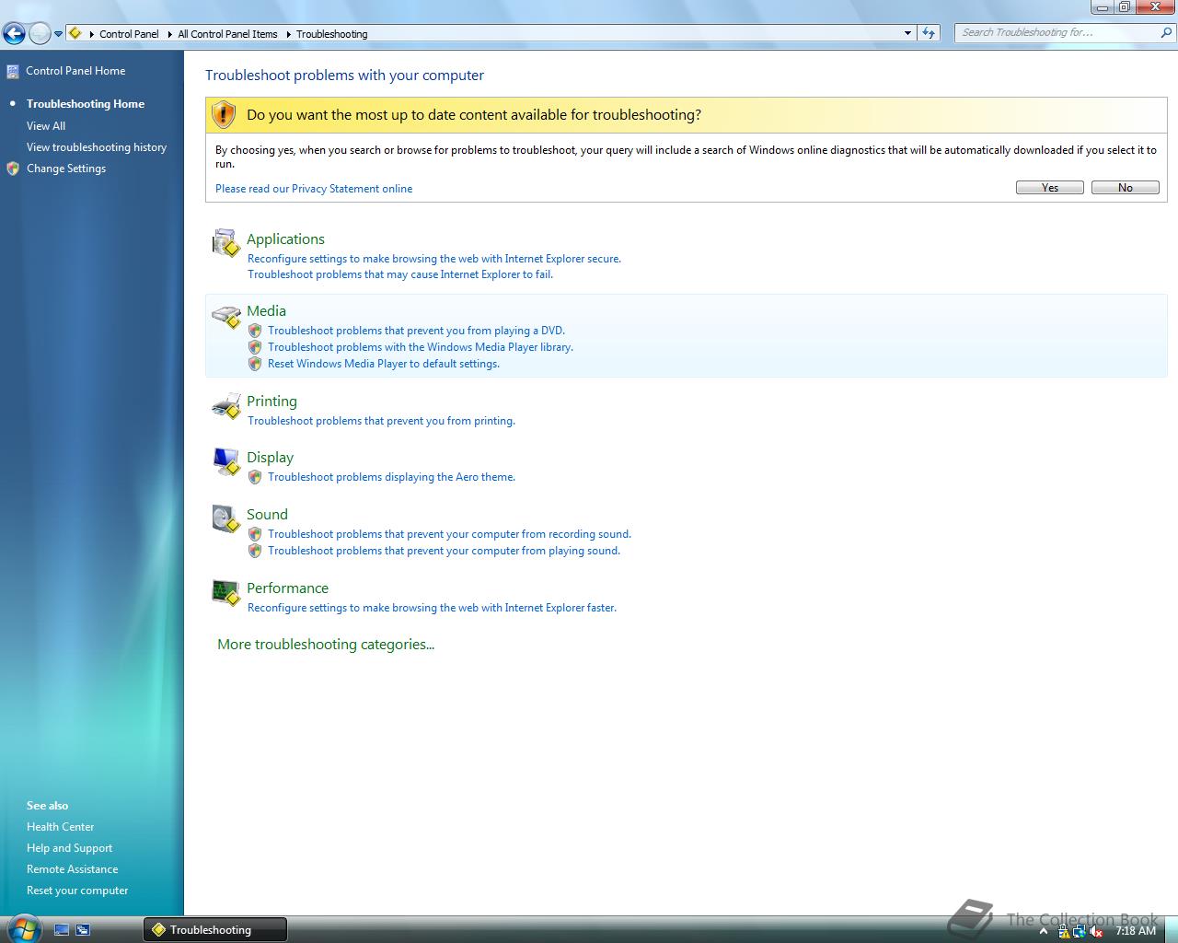Open the Printing category heading
This screenshot has height=943, width=1178.
point(271,402)
